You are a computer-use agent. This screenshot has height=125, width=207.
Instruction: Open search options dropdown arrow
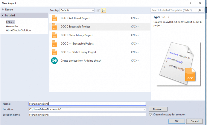point(203,10)
